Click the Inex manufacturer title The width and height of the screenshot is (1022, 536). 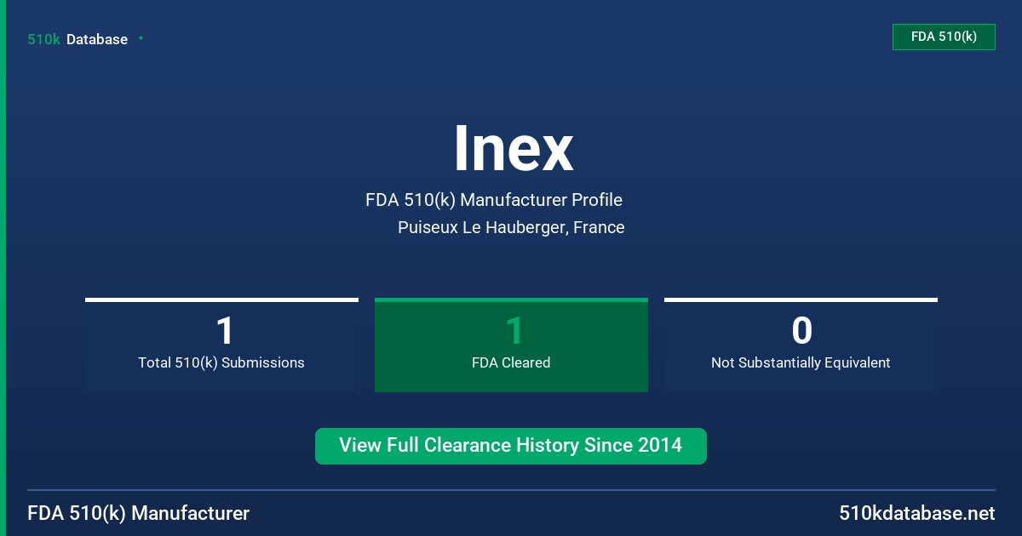pos(514,149)
